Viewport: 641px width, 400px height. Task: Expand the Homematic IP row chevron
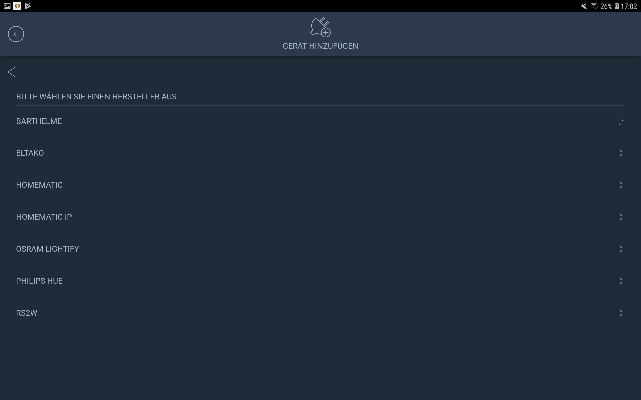pyautogui.click(x=621, y=217)
